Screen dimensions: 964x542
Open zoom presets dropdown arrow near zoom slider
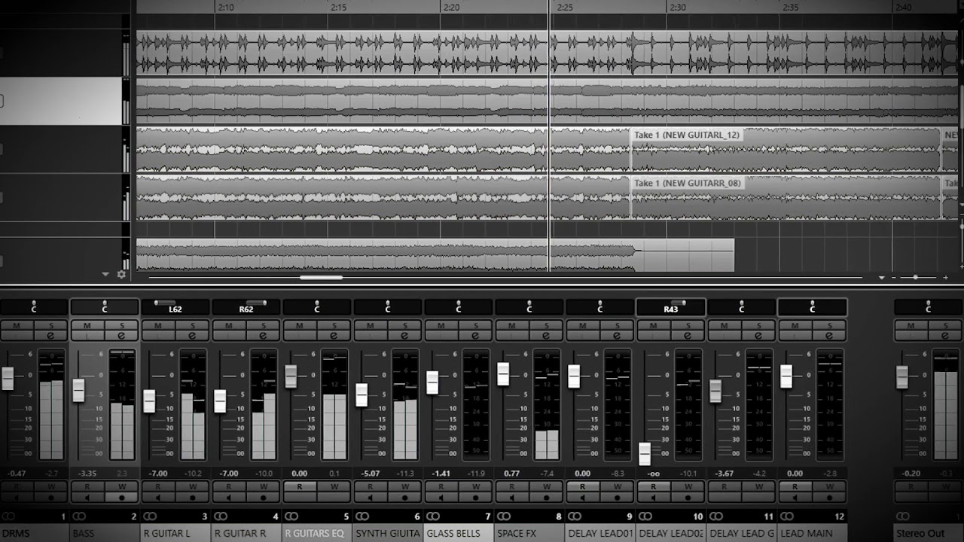[x=882, y=278]
